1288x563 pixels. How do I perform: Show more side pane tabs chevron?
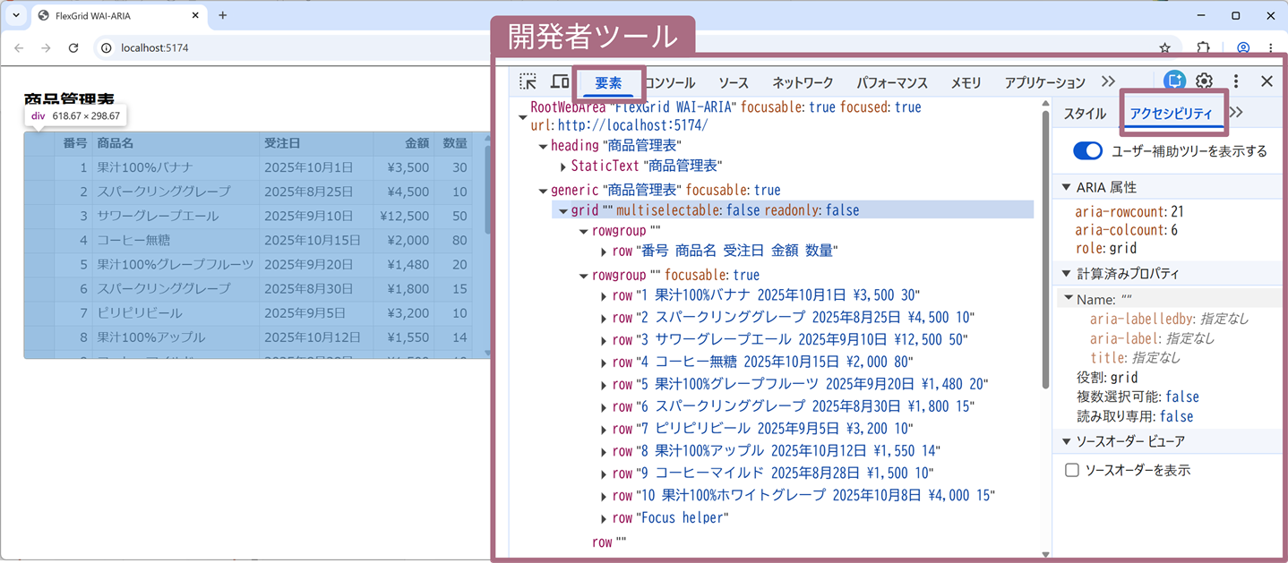(x=1237, y=113)
